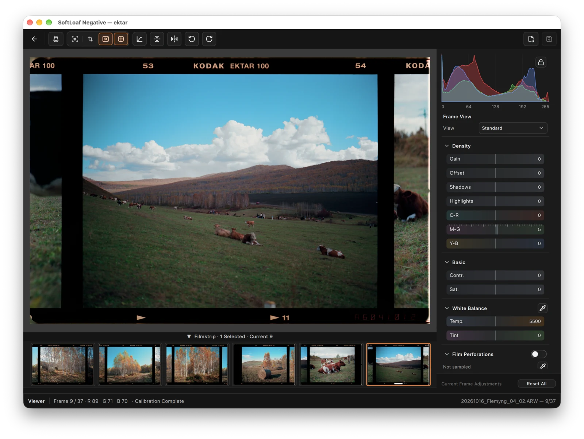Open the curves angle tool
The width and height of the screenshot is (584, 439).
coord(139,39)
